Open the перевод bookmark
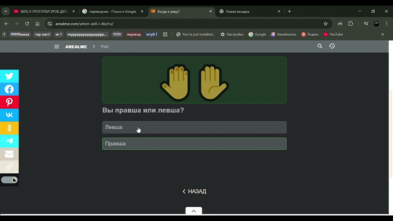 134,34
